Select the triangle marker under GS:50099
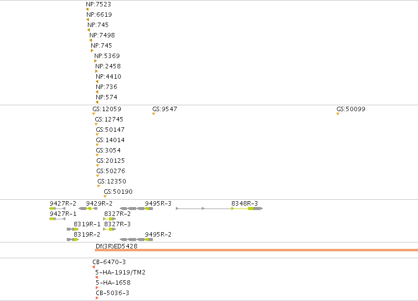This screenshot has width=418, height=301. (338, 114)
